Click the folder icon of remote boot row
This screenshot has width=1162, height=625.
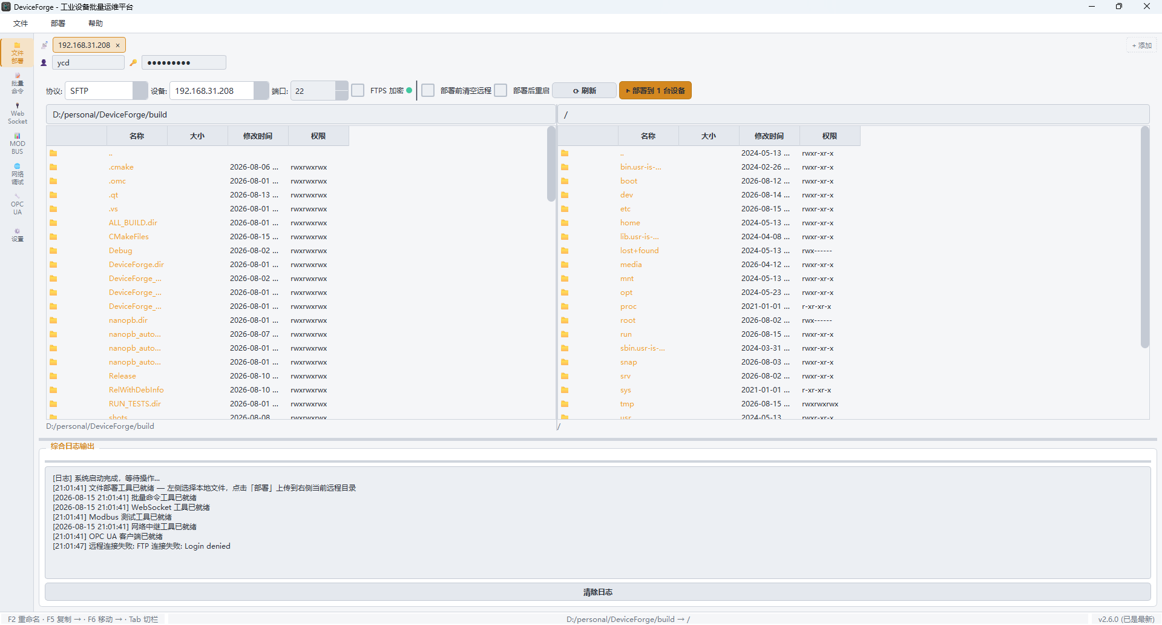click(x=565, y=181)
